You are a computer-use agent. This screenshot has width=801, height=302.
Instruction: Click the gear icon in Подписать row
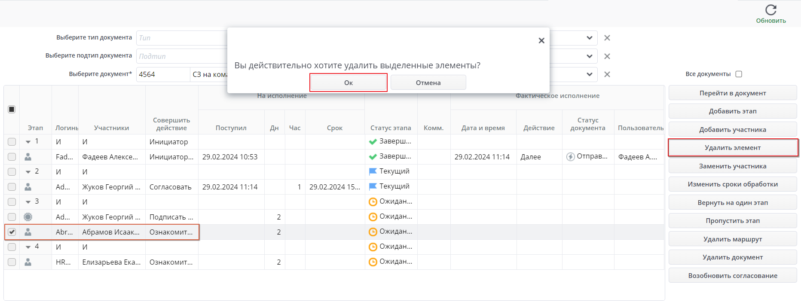pyautogui.click(x=28, y=217)
